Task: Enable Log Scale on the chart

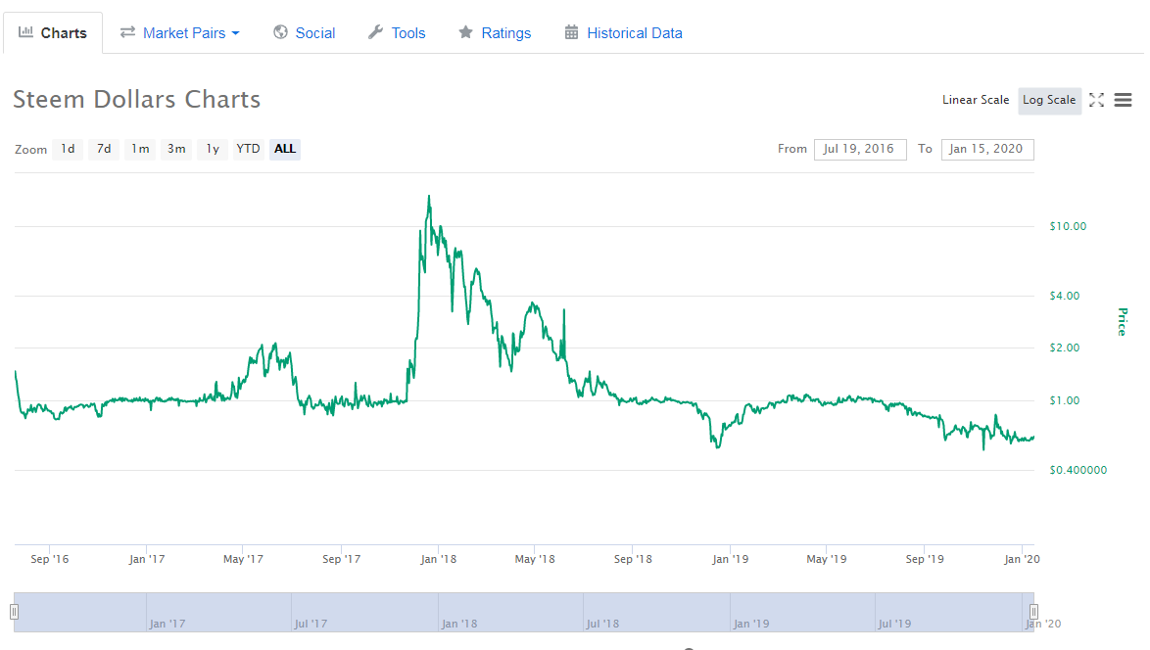Action: 1049,100
